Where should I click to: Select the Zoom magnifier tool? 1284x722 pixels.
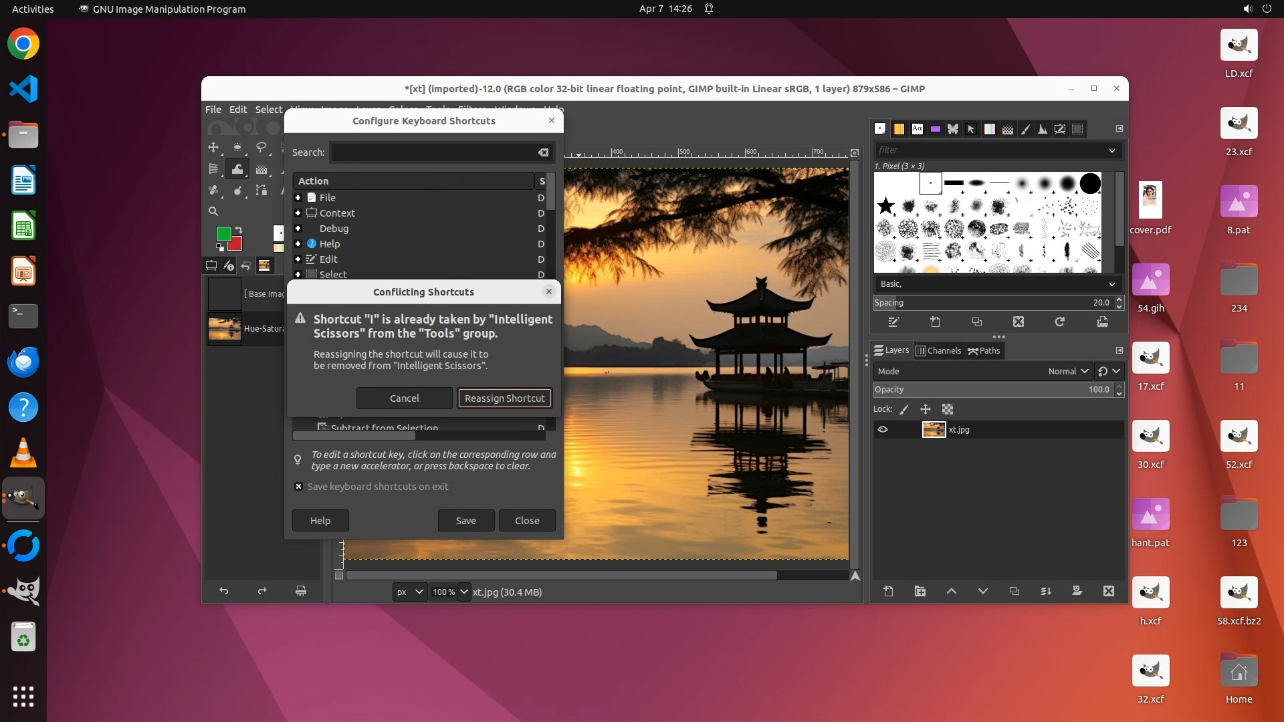pyautogui.click(x=213, y=211)
